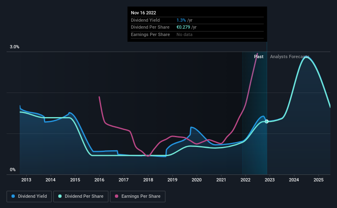Click the teal Dividend Per Share dot
The height and width of the screenshot is (208, 337).
[x=60, y=196]
